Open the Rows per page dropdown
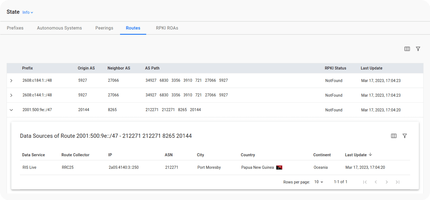 coord(319,182)
